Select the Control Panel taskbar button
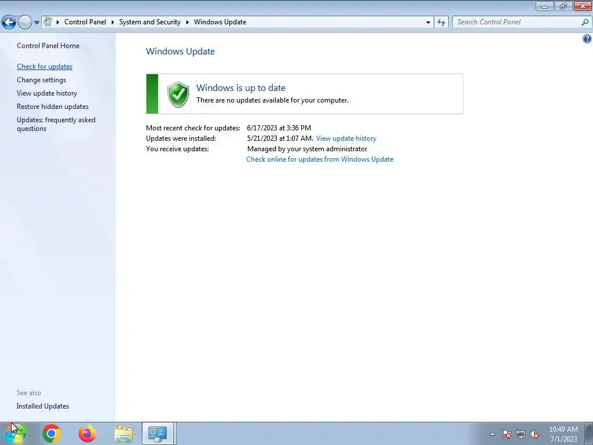Image resolution: width=593 pixels, height=445 pixels. pyautogui.click(x=158, y=433)
